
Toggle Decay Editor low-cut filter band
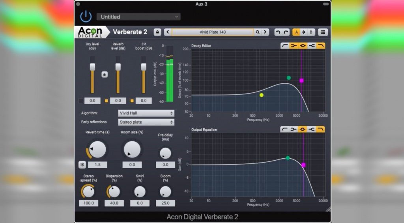[285, 46]
